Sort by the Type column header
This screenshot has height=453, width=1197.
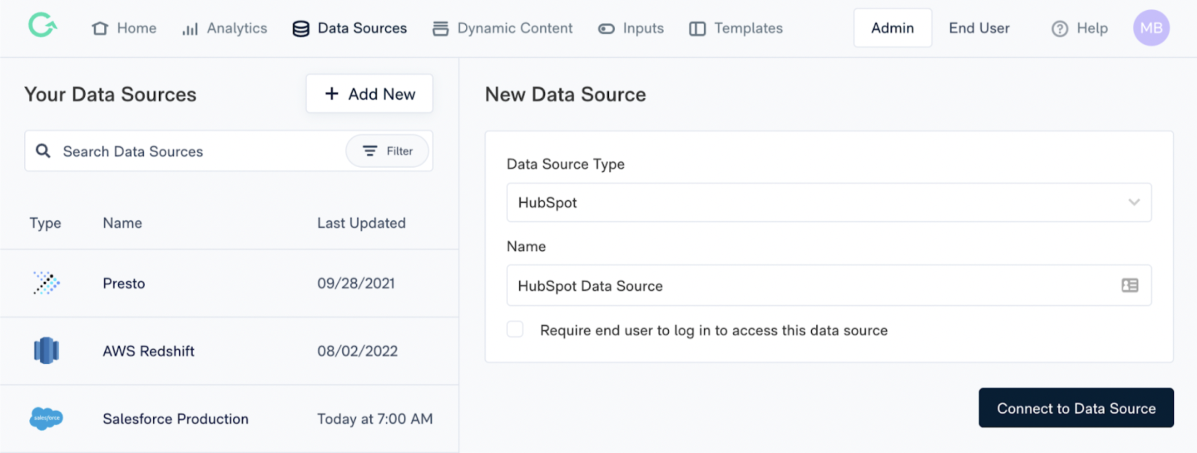point(45,223)
